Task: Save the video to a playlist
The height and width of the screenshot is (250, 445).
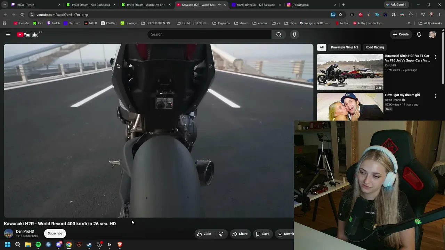Action: [262, 234]
